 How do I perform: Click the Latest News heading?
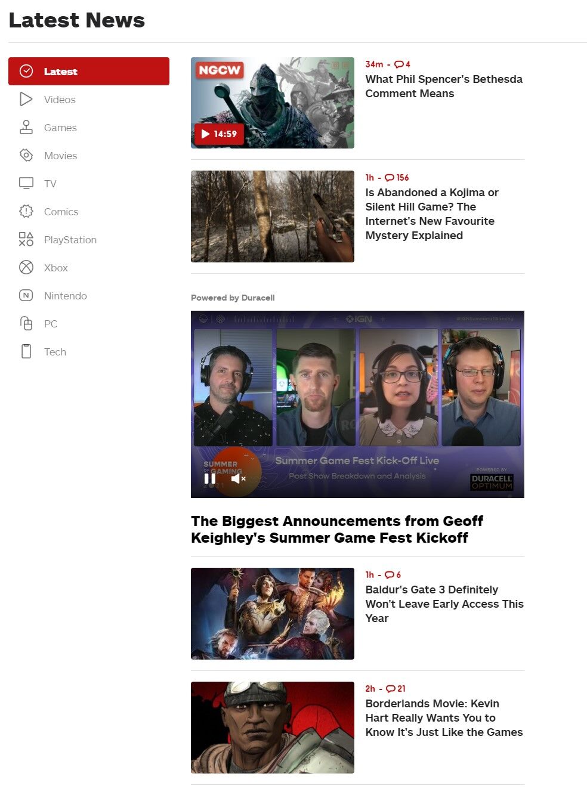[77, 20]
